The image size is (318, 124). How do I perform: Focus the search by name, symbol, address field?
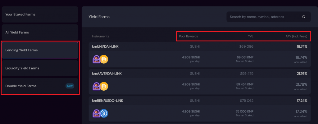click(264, 17)
